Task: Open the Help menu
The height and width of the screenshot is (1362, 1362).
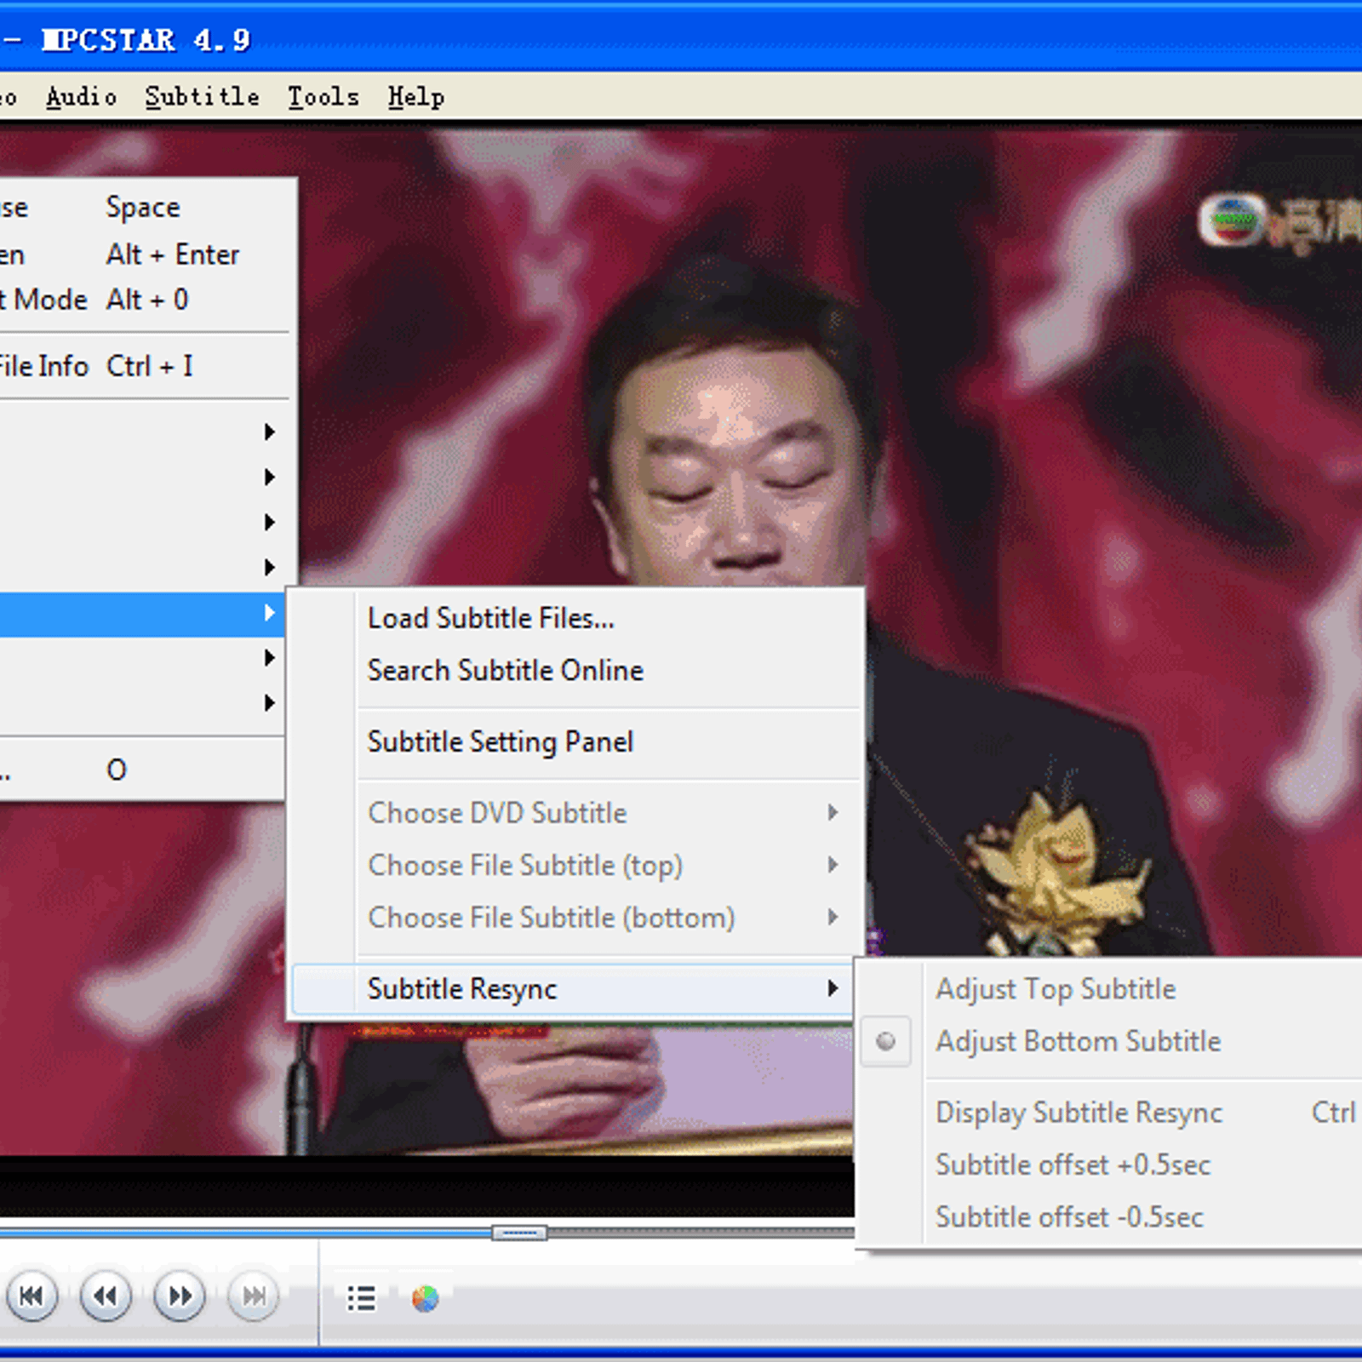Action: pyautogui.click(x=415, y=97)
